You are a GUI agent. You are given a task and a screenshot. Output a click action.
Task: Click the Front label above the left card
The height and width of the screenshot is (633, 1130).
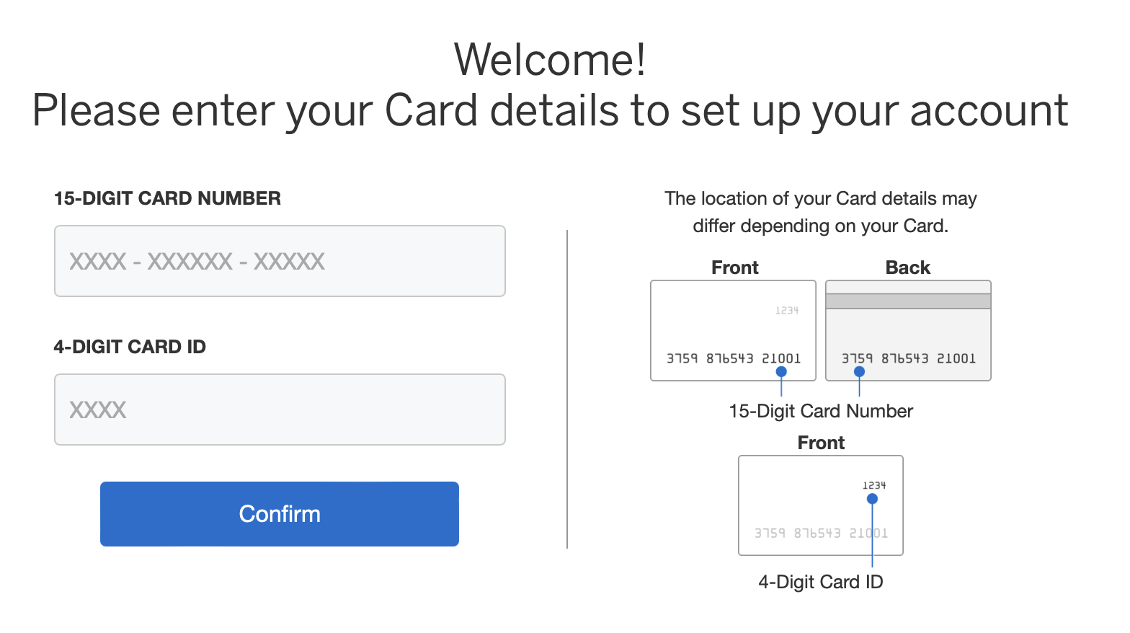(x=734, y=267)
